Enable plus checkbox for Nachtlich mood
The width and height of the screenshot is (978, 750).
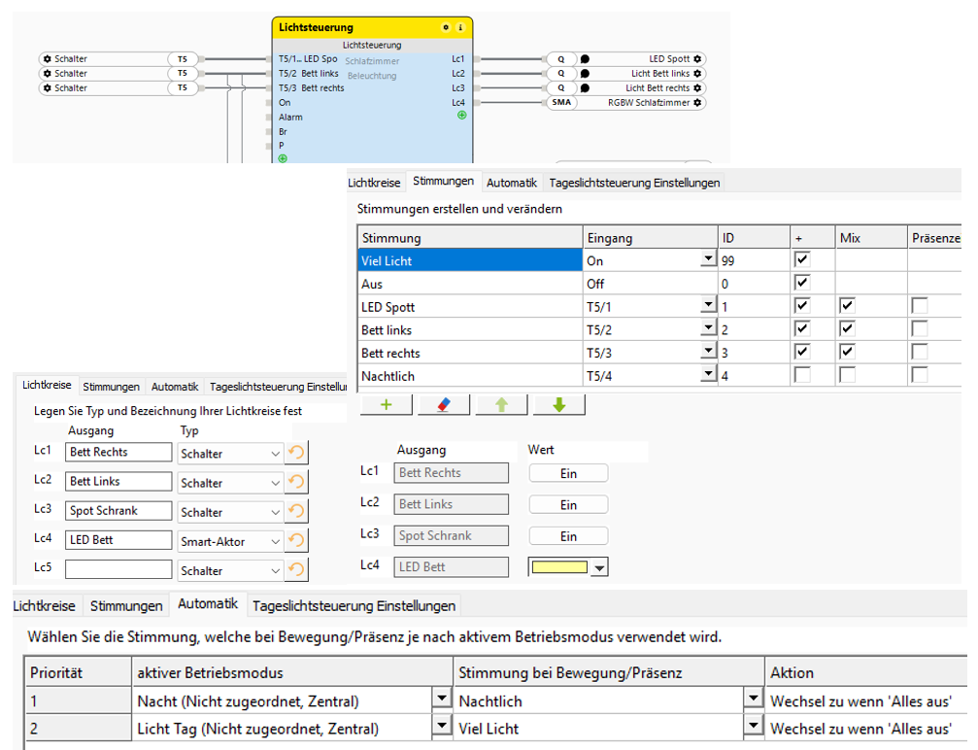pyautogui.click(x=802, y=375)
